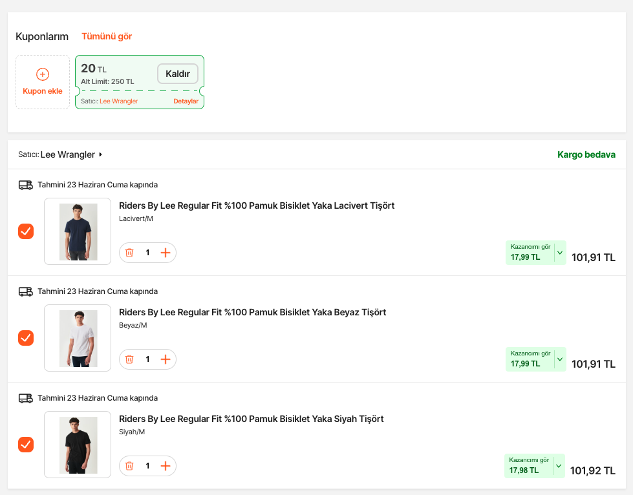Delete Lacivert Tişört with trash icon
This screenshot has height=495, width=633.
[x=129, y=253]
